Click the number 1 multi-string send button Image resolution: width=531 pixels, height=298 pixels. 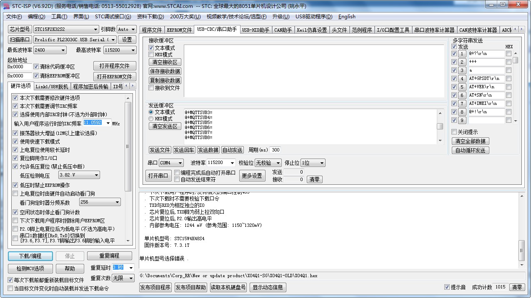[462, 54]
